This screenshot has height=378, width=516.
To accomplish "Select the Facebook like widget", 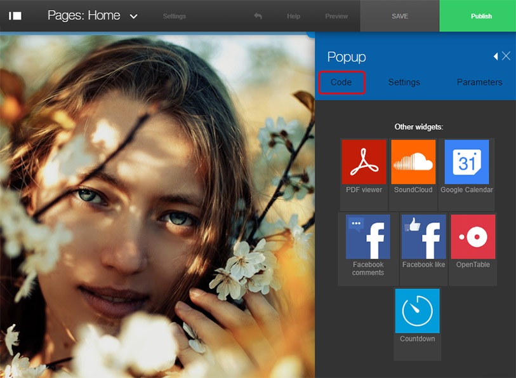I will coord(423,249).
